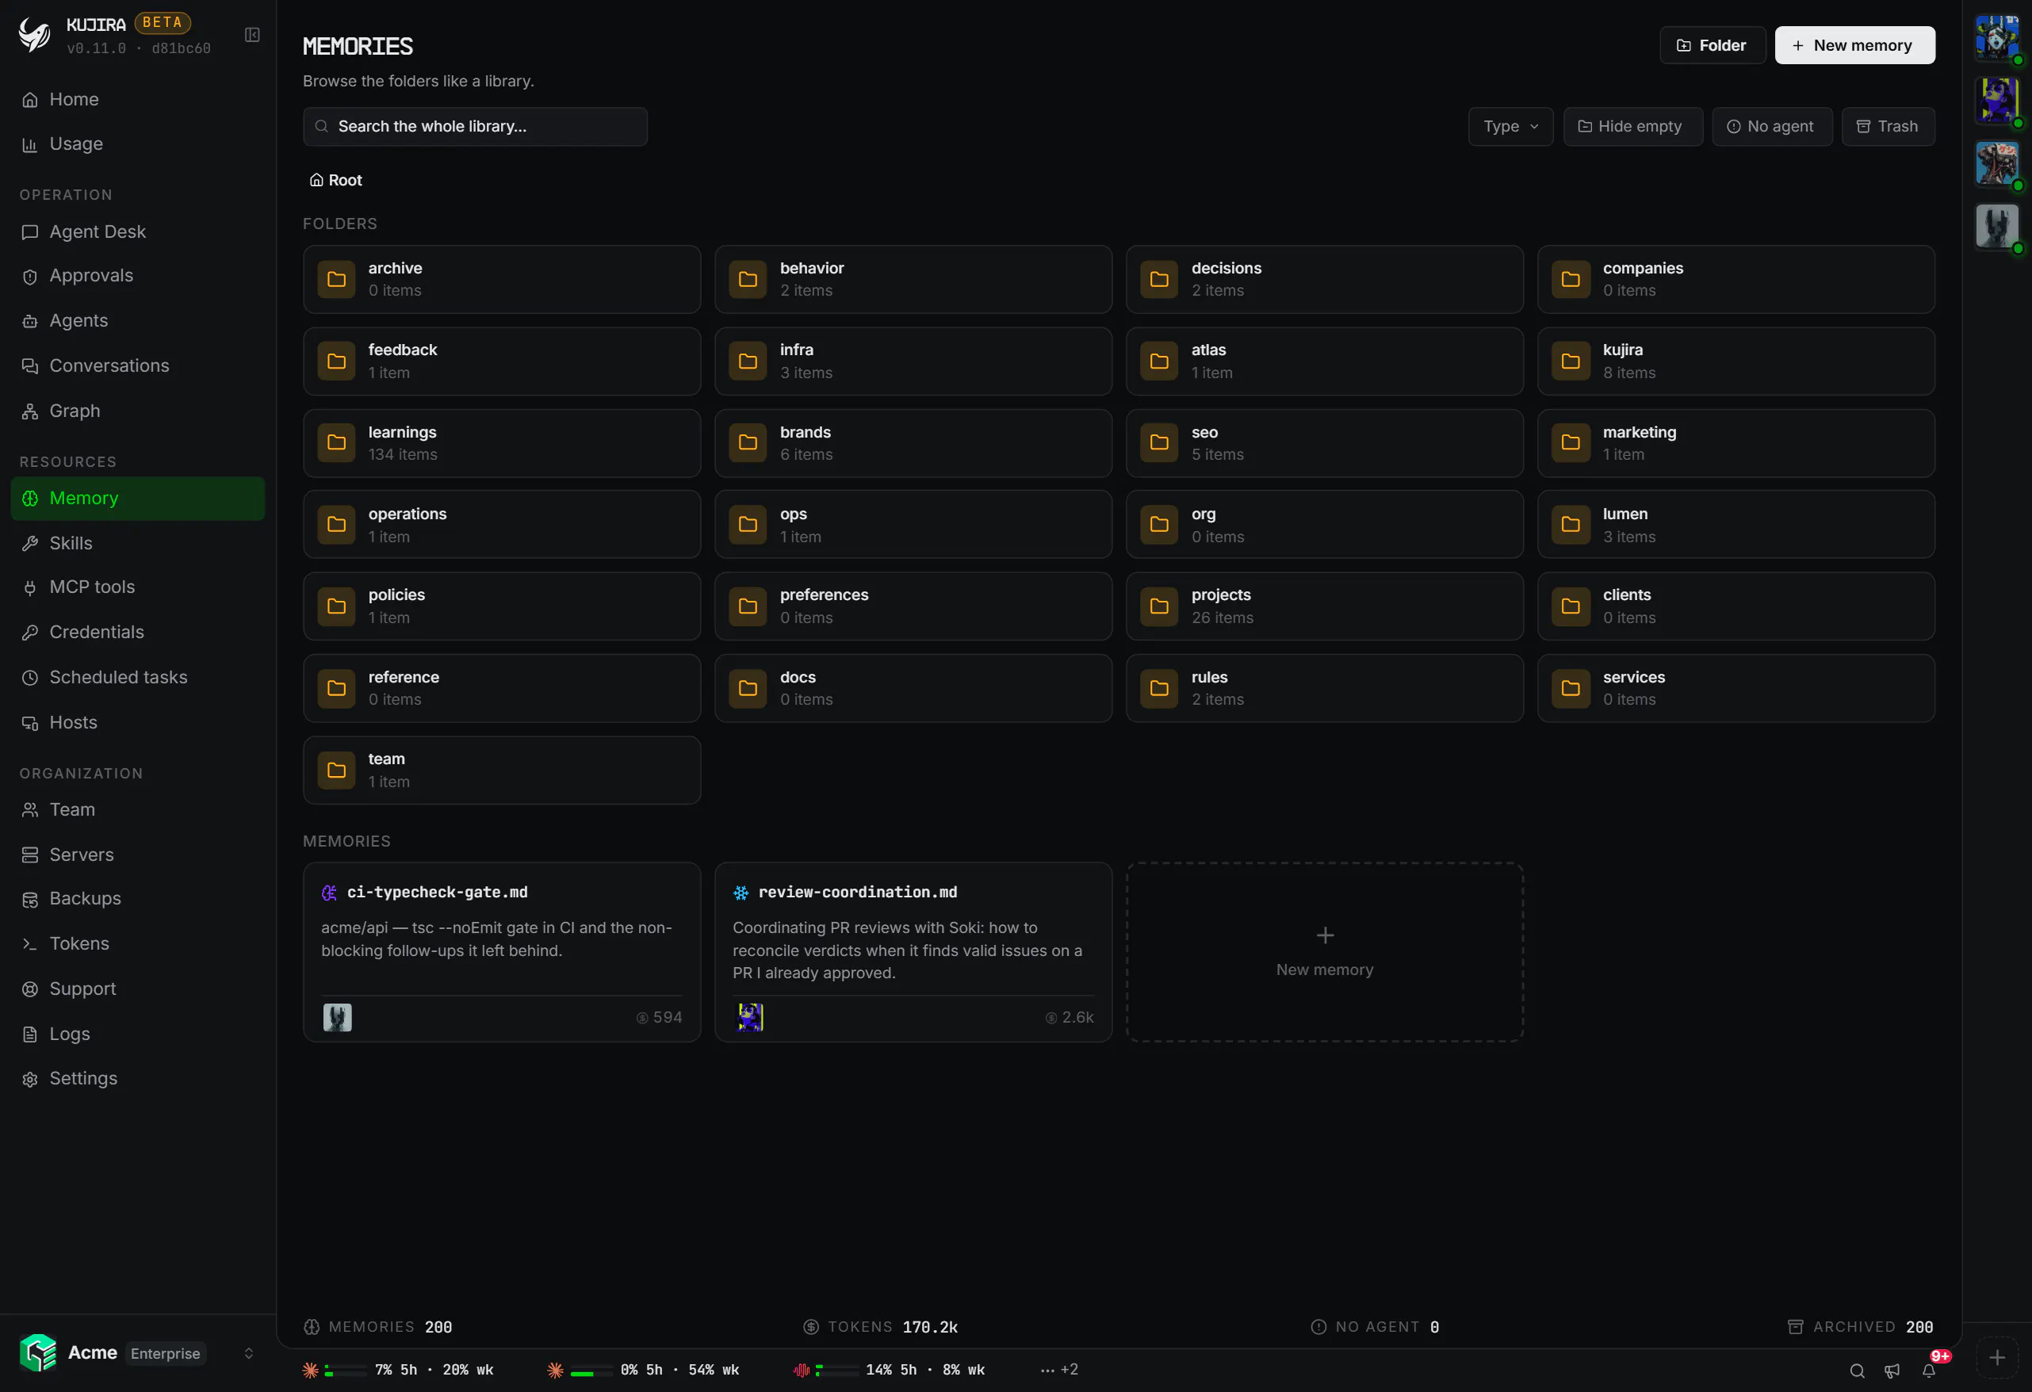Click the Kujira logo icon
Screen dimensions: 2032x1392
click(35, 35)
